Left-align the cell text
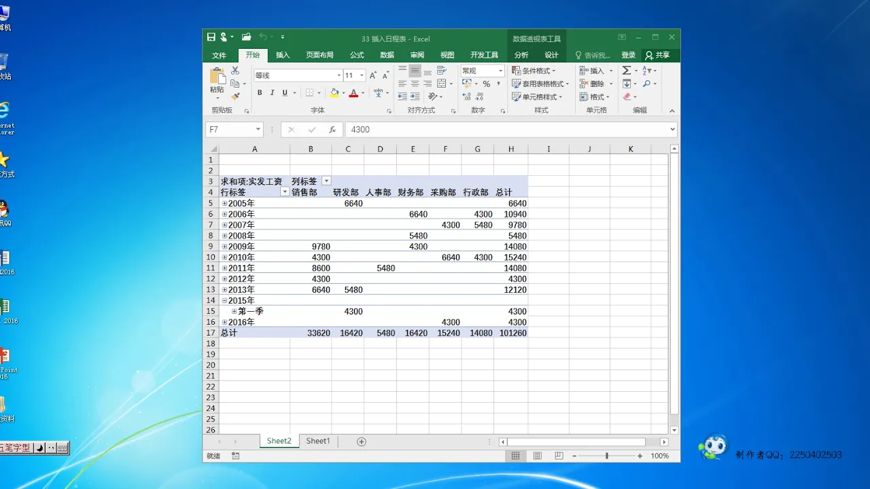870x489 pixels. (402, 84)
